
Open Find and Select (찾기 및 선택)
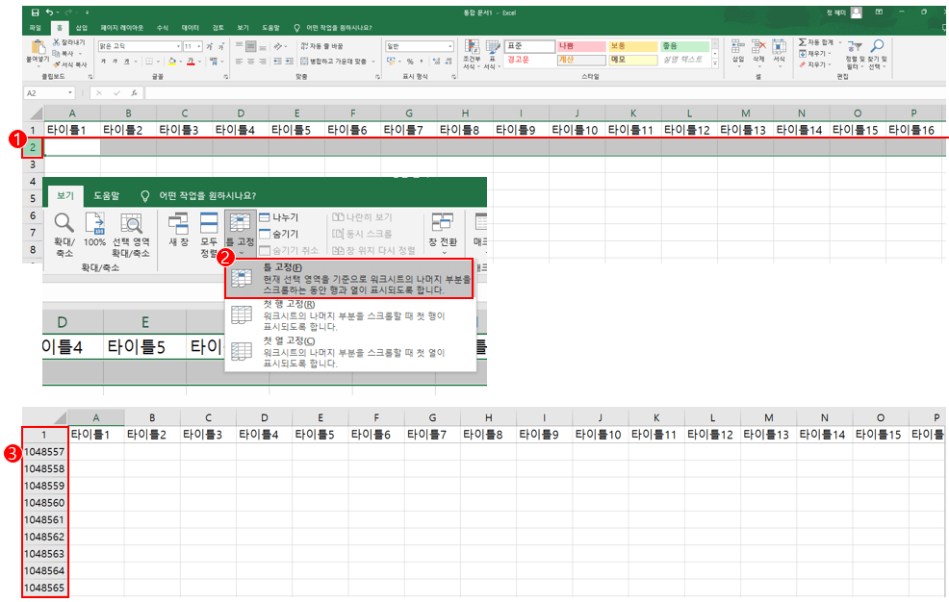click(x=877, y=55)
